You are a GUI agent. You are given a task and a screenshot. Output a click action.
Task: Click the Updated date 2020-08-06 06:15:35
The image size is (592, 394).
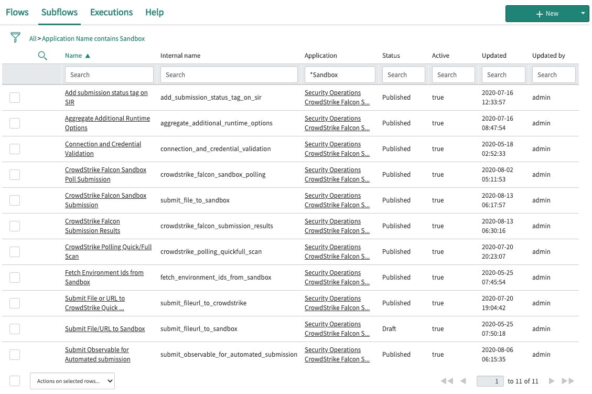click(x=497, y=354)
